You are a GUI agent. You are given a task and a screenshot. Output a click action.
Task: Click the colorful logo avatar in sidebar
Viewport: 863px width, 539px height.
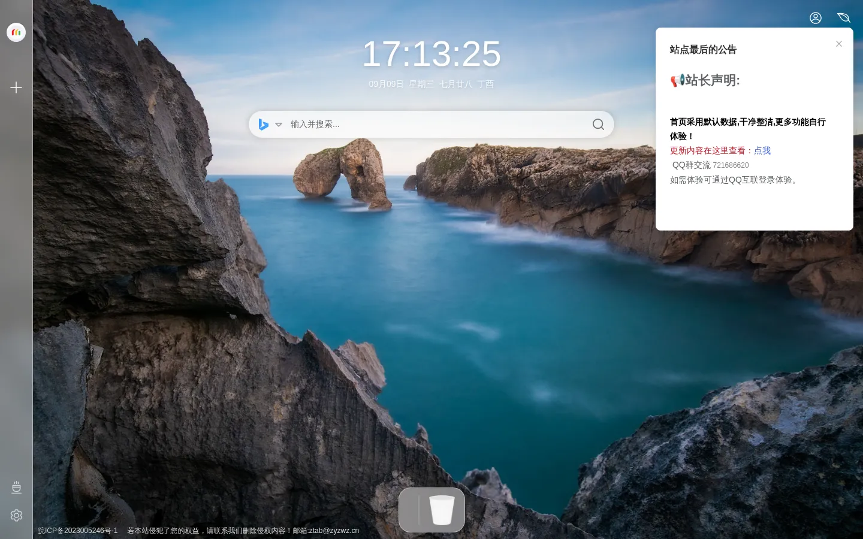[16, 32]
